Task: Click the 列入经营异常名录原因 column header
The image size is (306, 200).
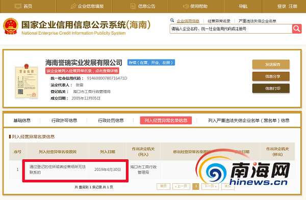Action: (58, 152)
